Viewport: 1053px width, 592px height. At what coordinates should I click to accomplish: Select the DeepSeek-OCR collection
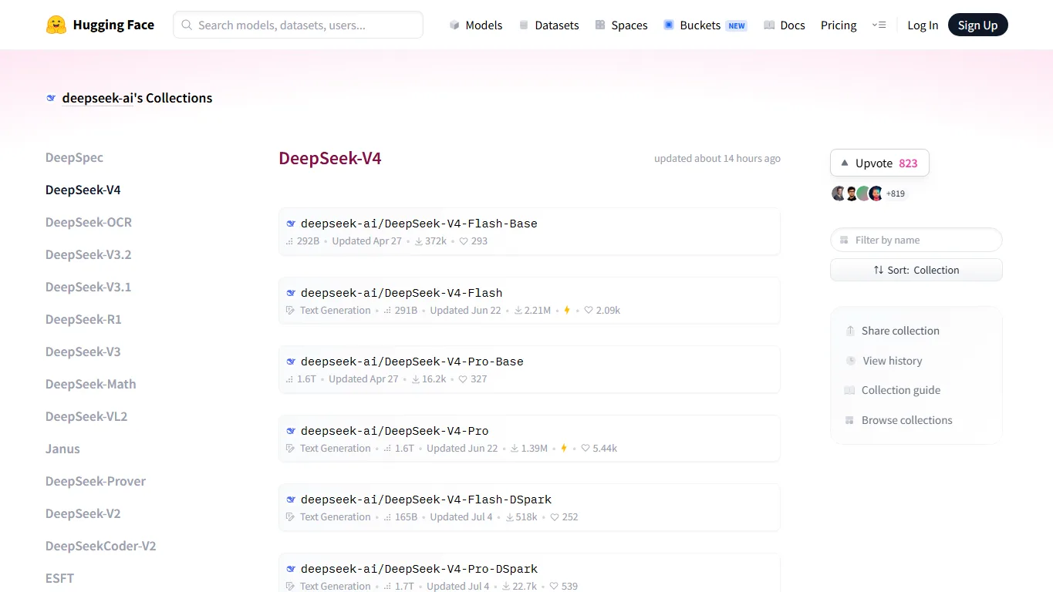(x=89, y=222)
